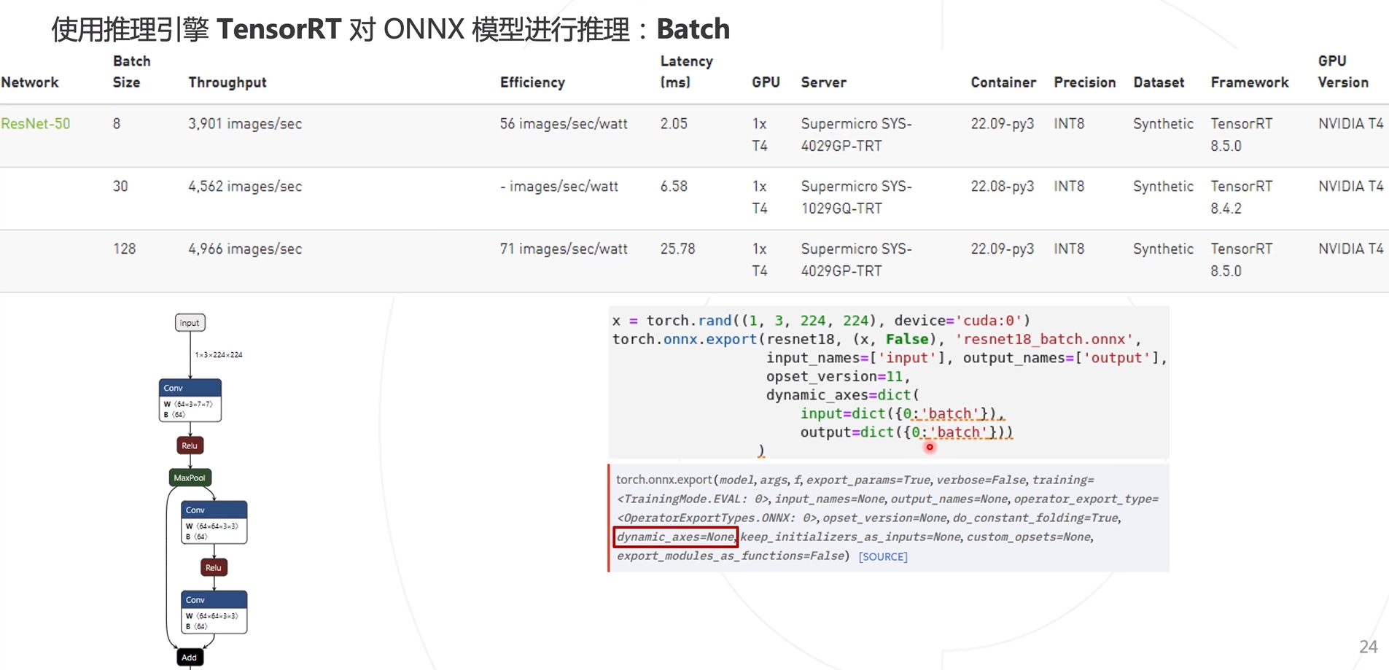1389x670 pixels.
Task: Click the batch size 30 cell
Action: click(x=120, y=187)
